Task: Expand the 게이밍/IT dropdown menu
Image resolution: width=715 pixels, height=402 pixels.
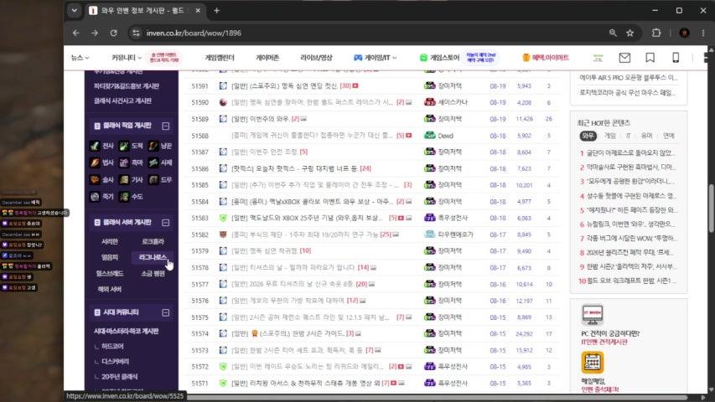Action: click(376, 58)
